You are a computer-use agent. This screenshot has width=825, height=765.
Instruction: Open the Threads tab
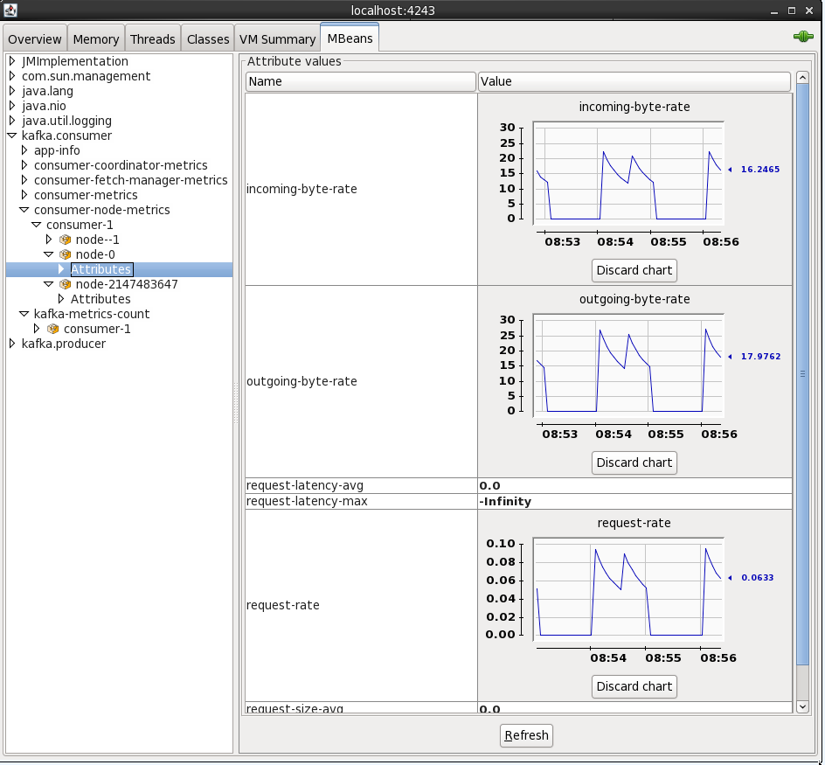153,39
